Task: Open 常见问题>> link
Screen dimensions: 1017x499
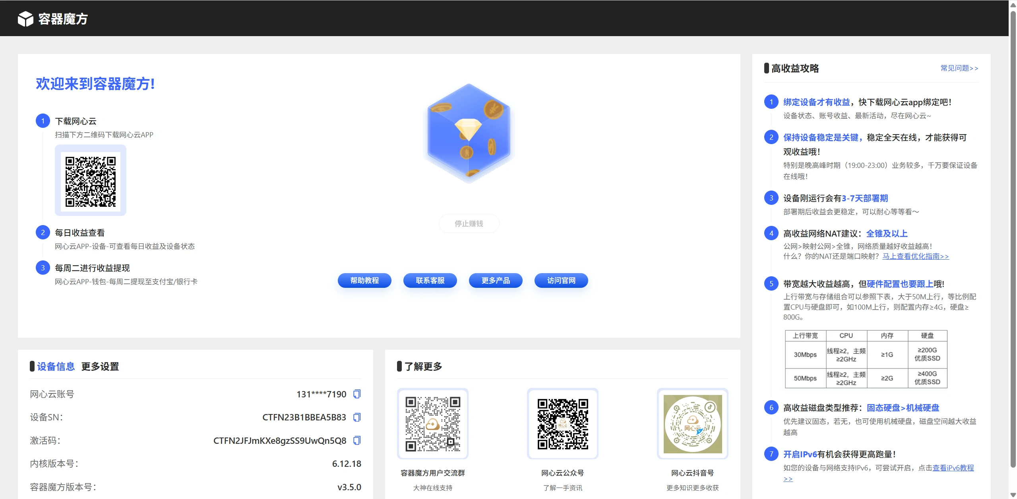Action: coord(959,68)
